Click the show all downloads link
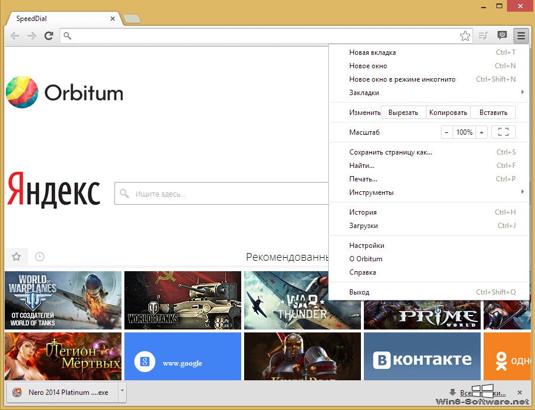The height and width of the screenshot is (410, 535). [x=483, y=393]
